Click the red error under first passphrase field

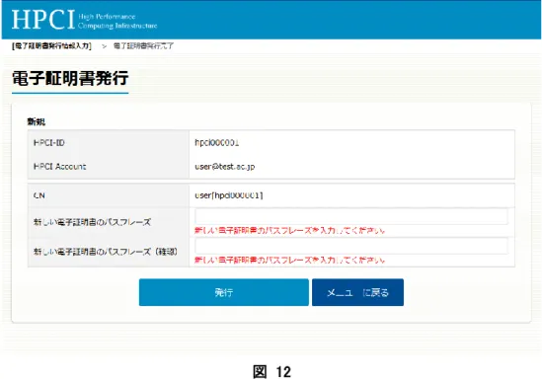[289, 230]
